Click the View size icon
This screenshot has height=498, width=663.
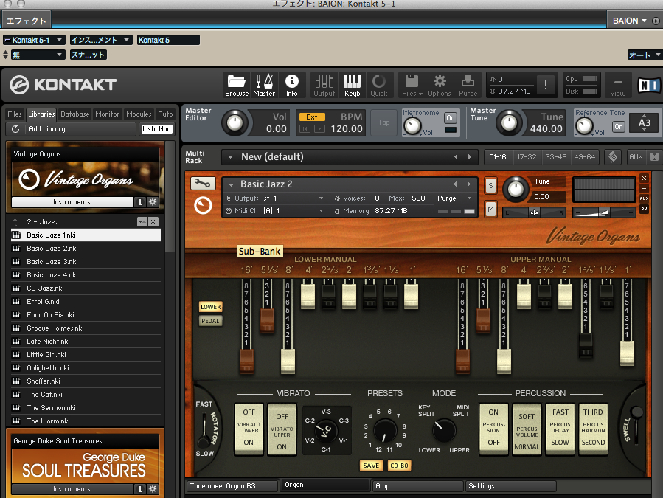(618, 85)
